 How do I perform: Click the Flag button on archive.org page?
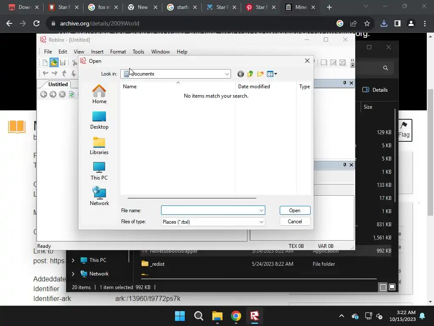point(404,130)
